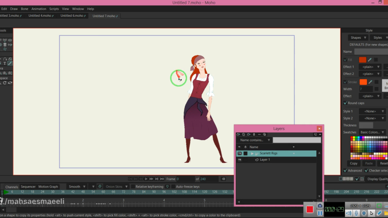Open the Name contains filter dropdown
The image size is (388, 218).
point(255,140)
